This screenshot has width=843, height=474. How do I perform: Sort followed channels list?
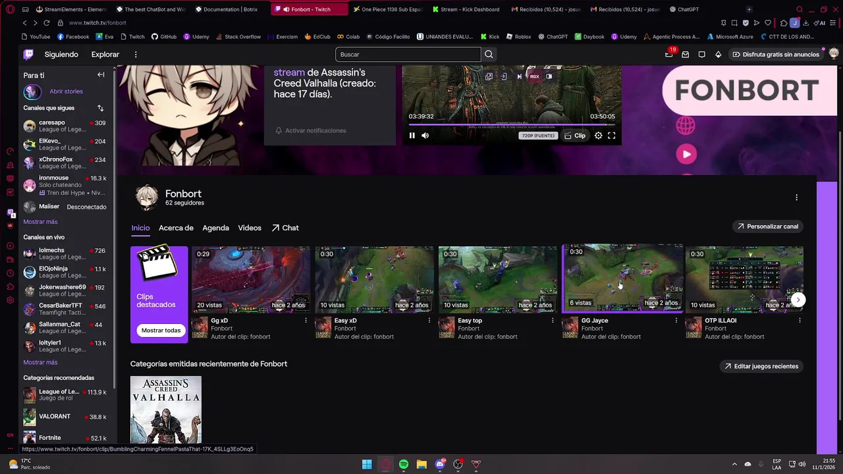click(x=100, y=108)
